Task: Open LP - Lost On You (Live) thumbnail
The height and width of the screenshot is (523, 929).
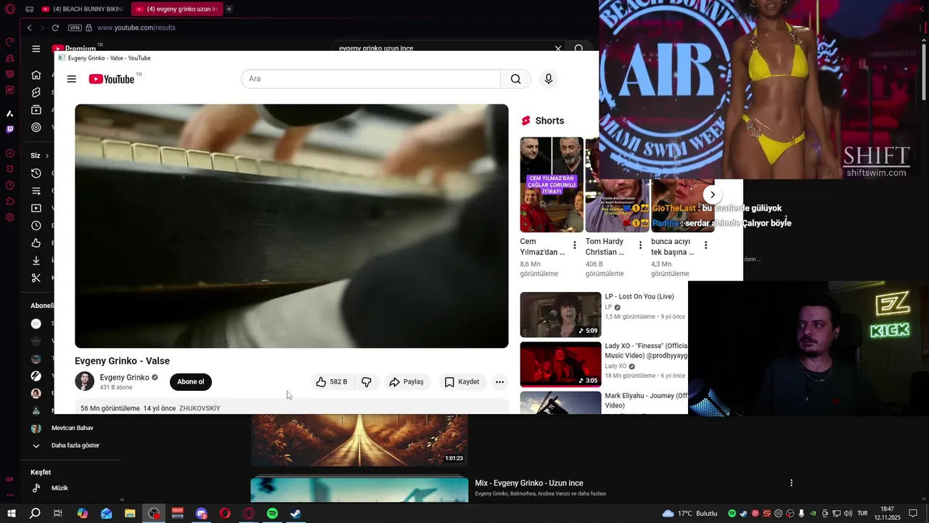Action: click(x=560, y=315)
